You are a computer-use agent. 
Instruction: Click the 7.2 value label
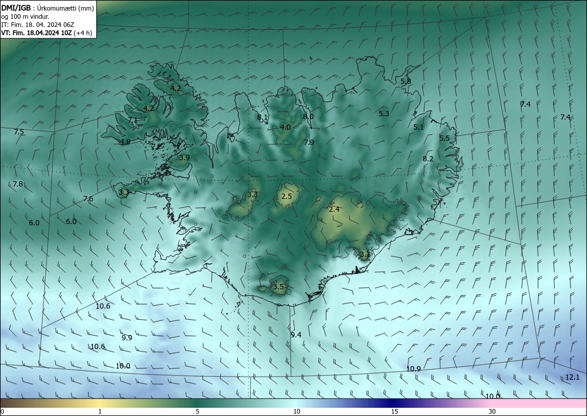[x=156, y=146]
